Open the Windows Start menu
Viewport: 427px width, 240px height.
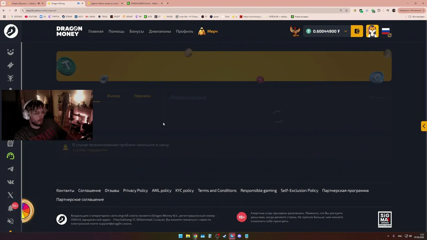180,236
